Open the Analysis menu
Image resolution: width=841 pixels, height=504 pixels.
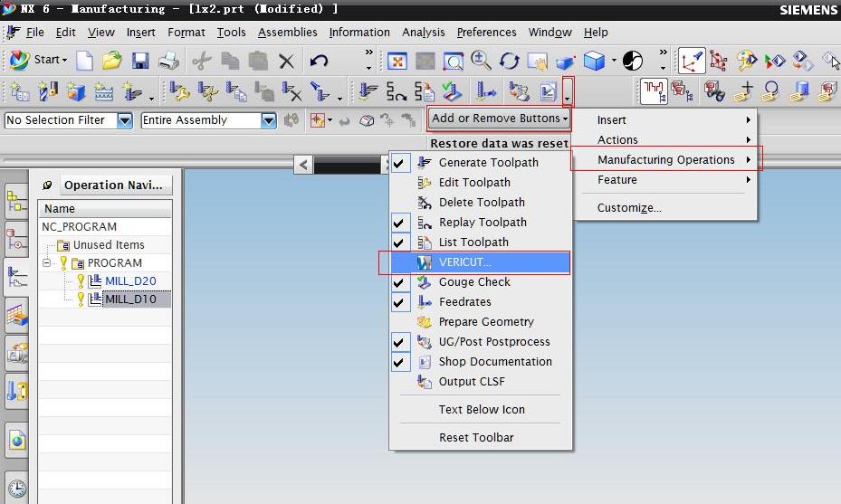click(423, 33)
